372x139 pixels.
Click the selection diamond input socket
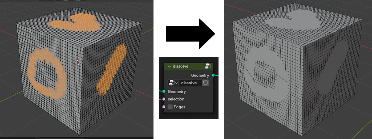tap(164, 99)
